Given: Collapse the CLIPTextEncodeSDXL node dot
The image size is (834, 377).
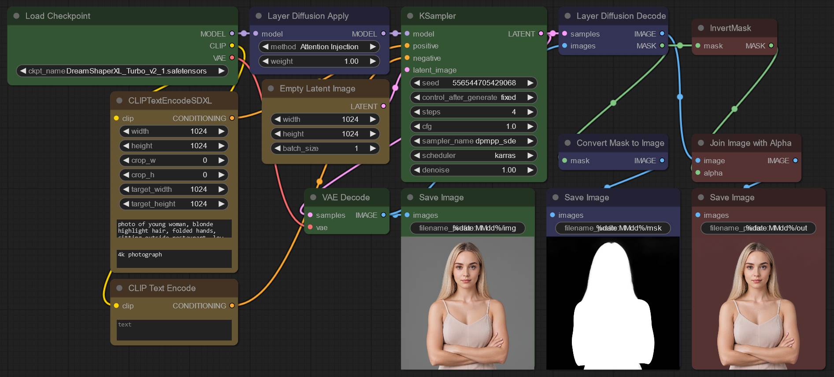Looking at the screenshot, I should pyautogui.click(x=119, y=101).
